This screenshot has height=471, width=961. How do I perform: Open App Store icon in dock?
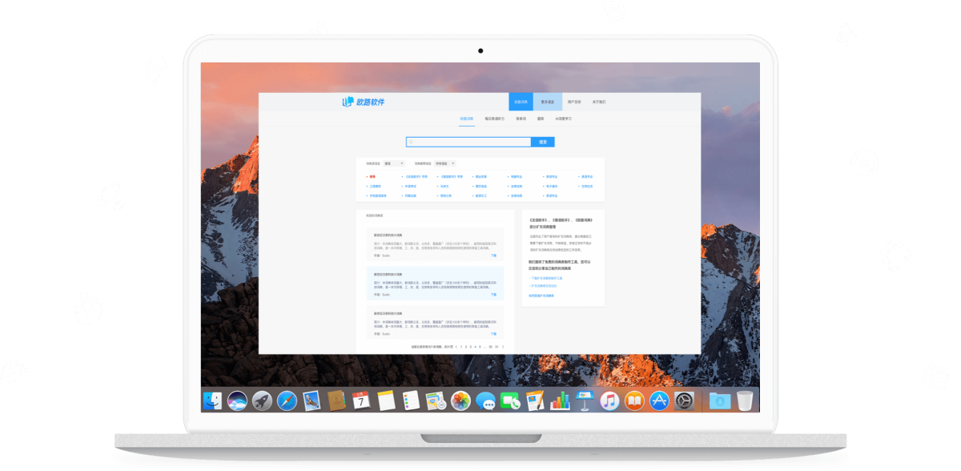pos(659,401)
